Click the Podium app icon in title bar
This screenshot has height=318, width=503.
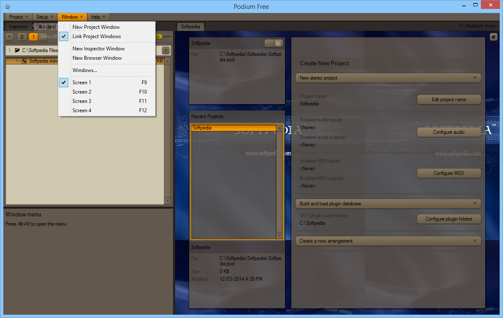coord(8,6)
